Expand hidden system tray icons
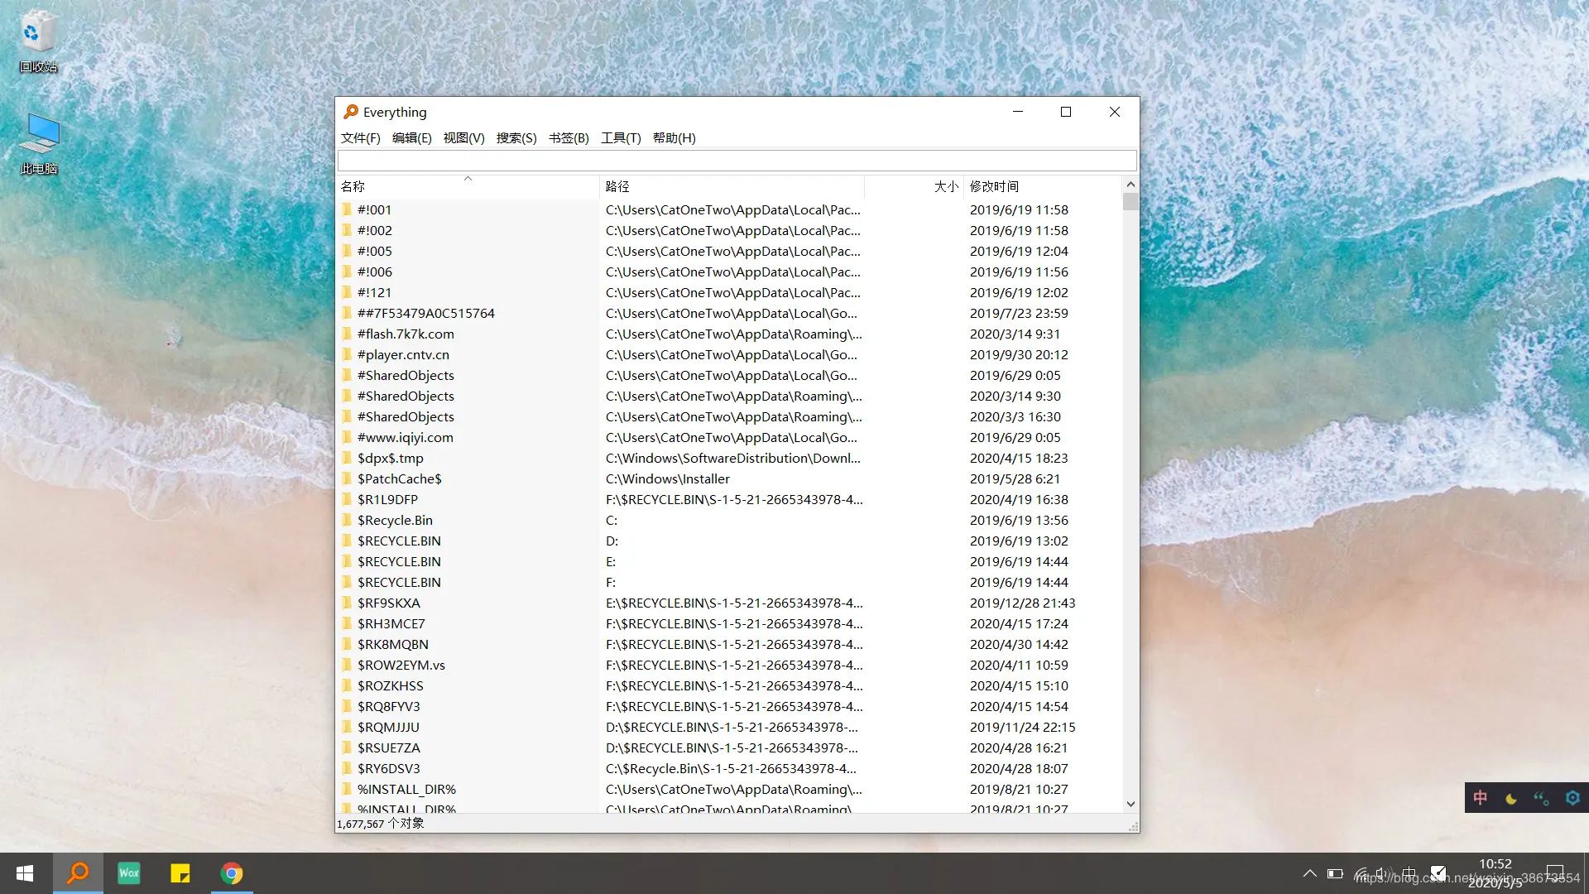The width and height of the screenshot is (1589, 894). [1309, 873]
